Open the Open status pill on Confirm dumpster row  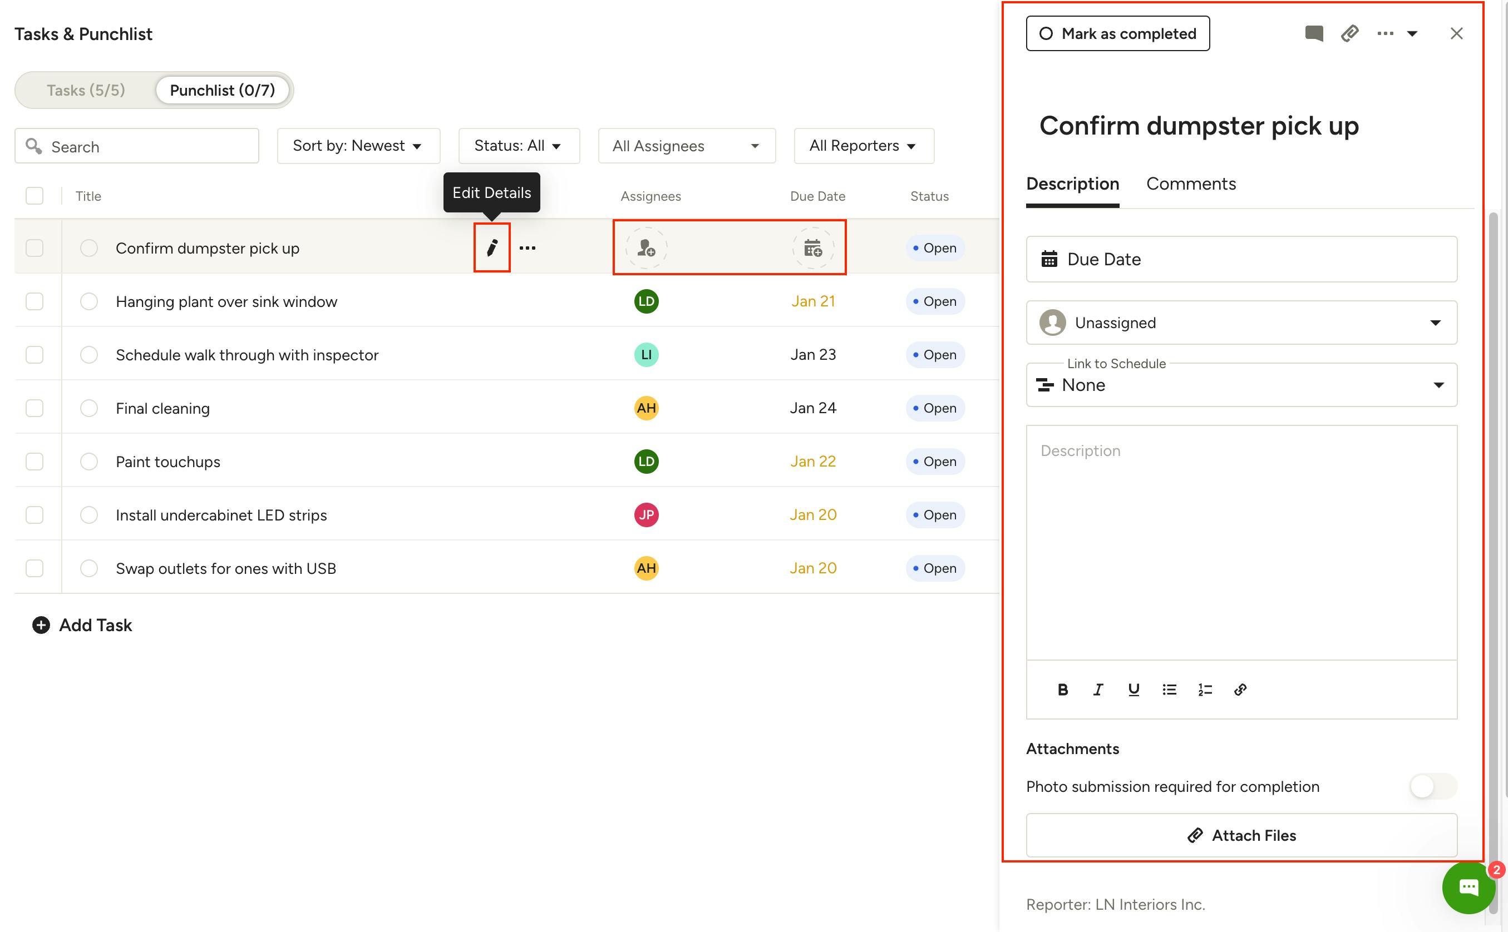coord(935,248)
